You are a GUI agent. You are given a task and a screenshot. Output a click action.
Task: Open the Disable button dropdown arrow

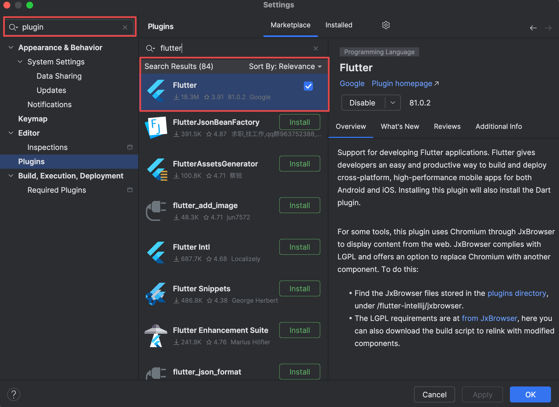click(x=393, y=103)
